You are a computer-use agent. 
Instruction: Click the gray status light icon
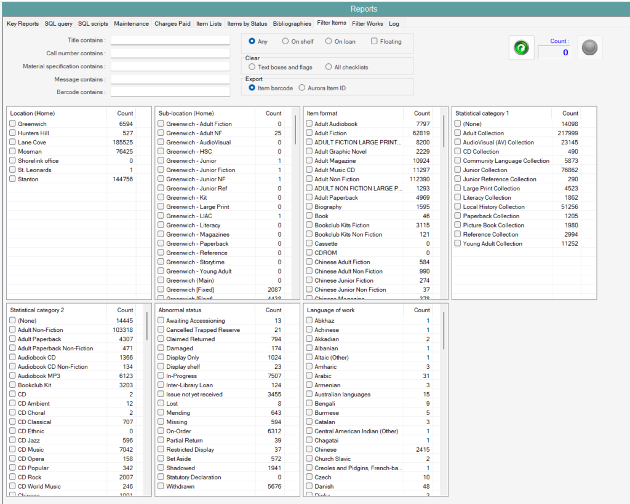coord(589,47)
